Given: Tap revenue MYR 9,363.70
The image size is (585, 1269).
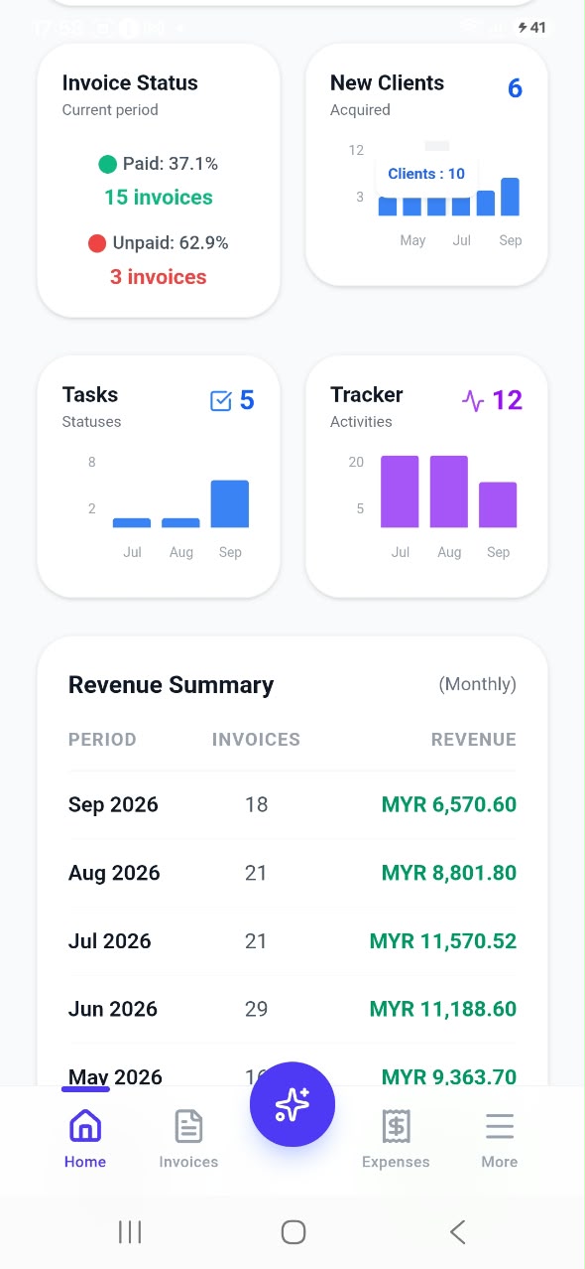Looking at the screenshot, I should click(x=449, y=1076).
